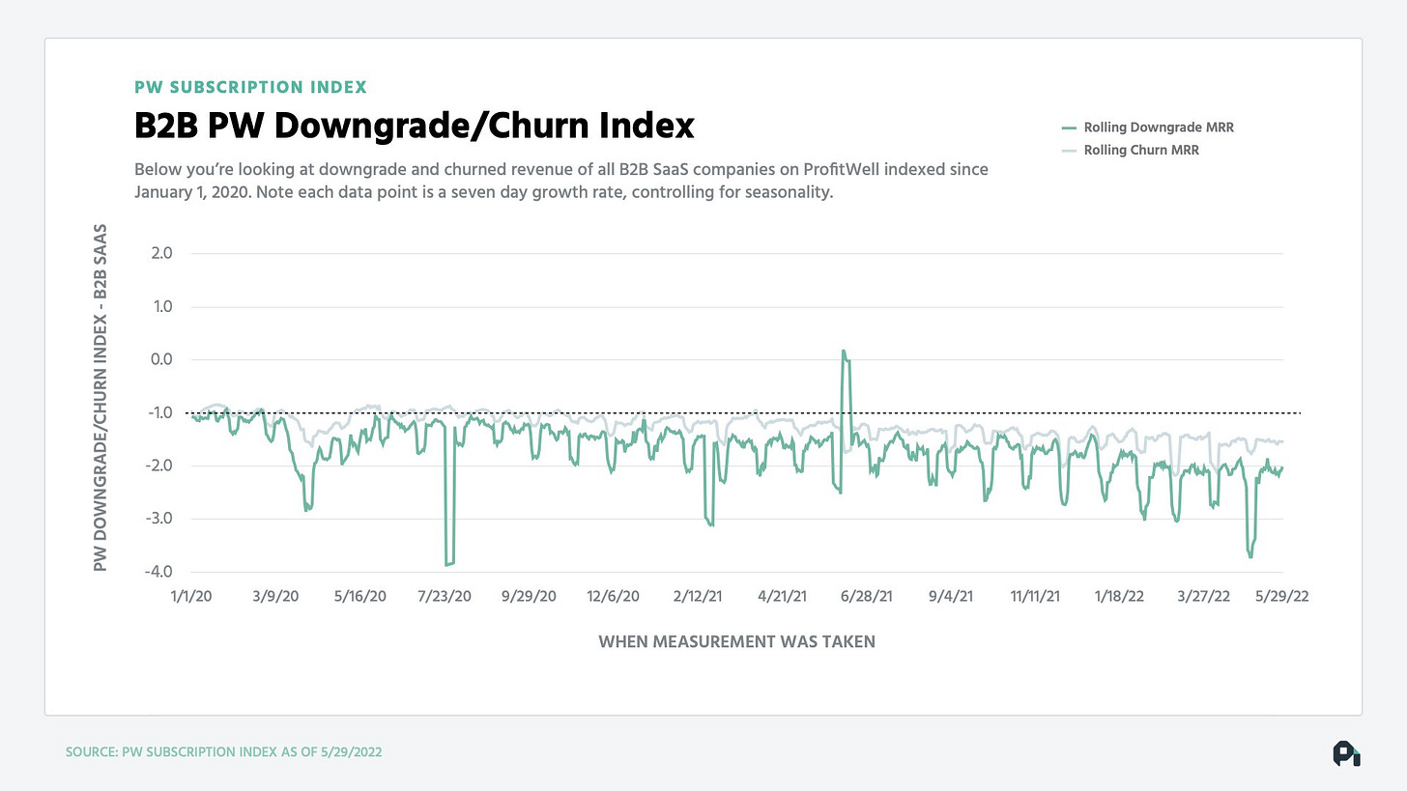Click the 12/6/20 date label

[613, 596]
